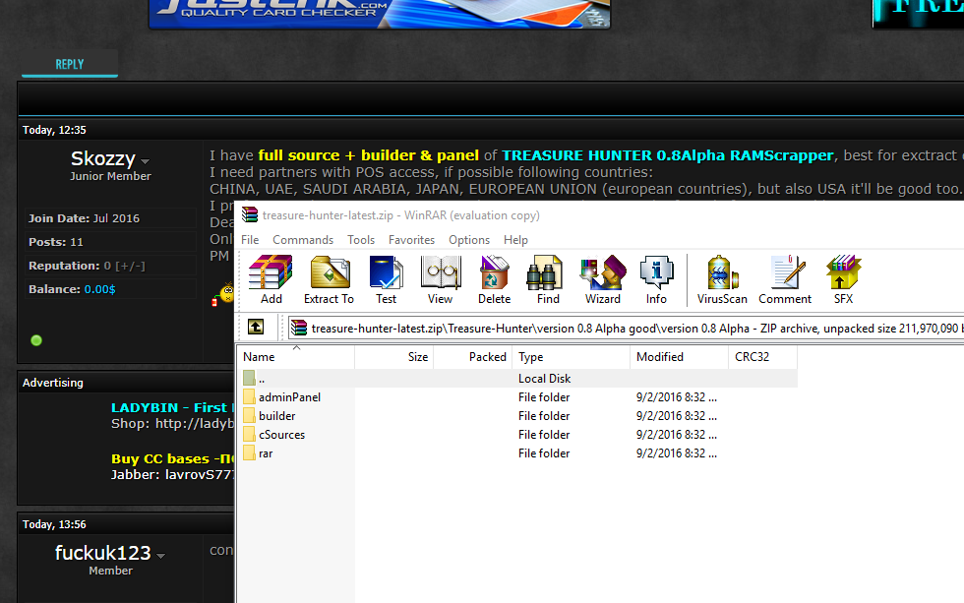964x603 pixels.
Task: Click the reputation [+/-] link
Action: coord(130,266)
